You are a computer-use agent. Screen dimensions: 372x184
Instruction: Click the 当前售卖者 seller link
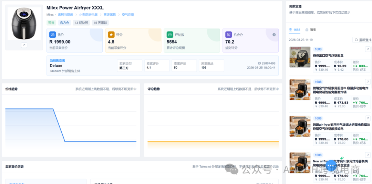click(57, 60)
